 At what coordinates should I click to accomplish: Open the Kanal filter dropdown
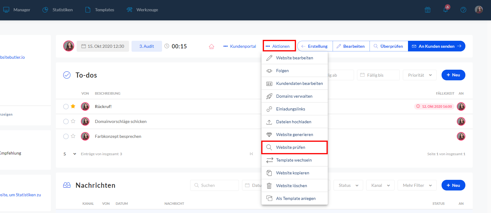point(380,185)
